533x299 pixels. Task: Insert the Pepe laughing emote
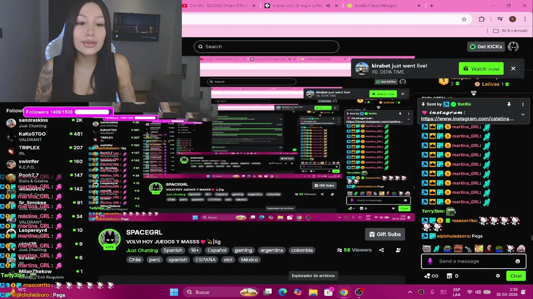pyautogui.click(x=447, y=249)
